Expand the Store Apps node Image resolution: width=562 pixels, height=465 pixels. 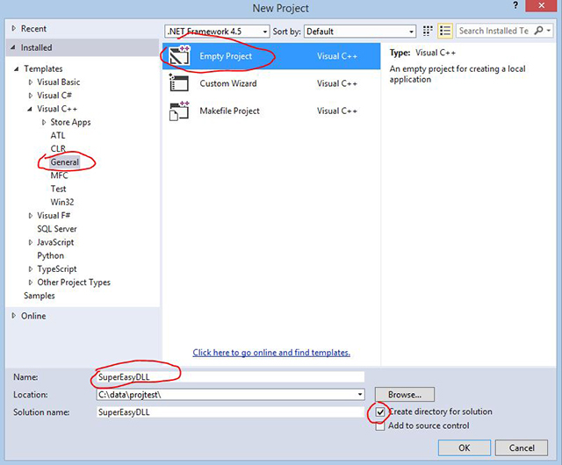(44, 122)
